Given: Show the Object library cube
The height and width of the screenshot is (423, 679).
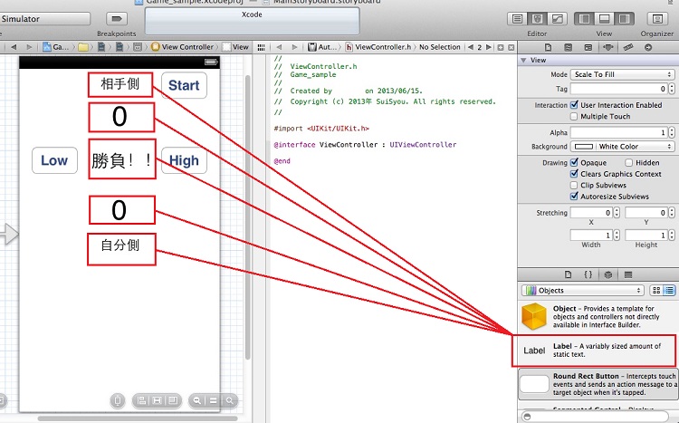Looking at the screenshot, I should (608, 274).
